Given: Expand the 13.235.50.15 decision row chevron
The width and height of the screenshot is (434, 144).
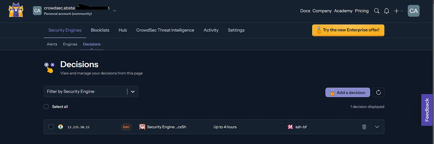Looking at the screenshot, I should (x=377, y=127).
